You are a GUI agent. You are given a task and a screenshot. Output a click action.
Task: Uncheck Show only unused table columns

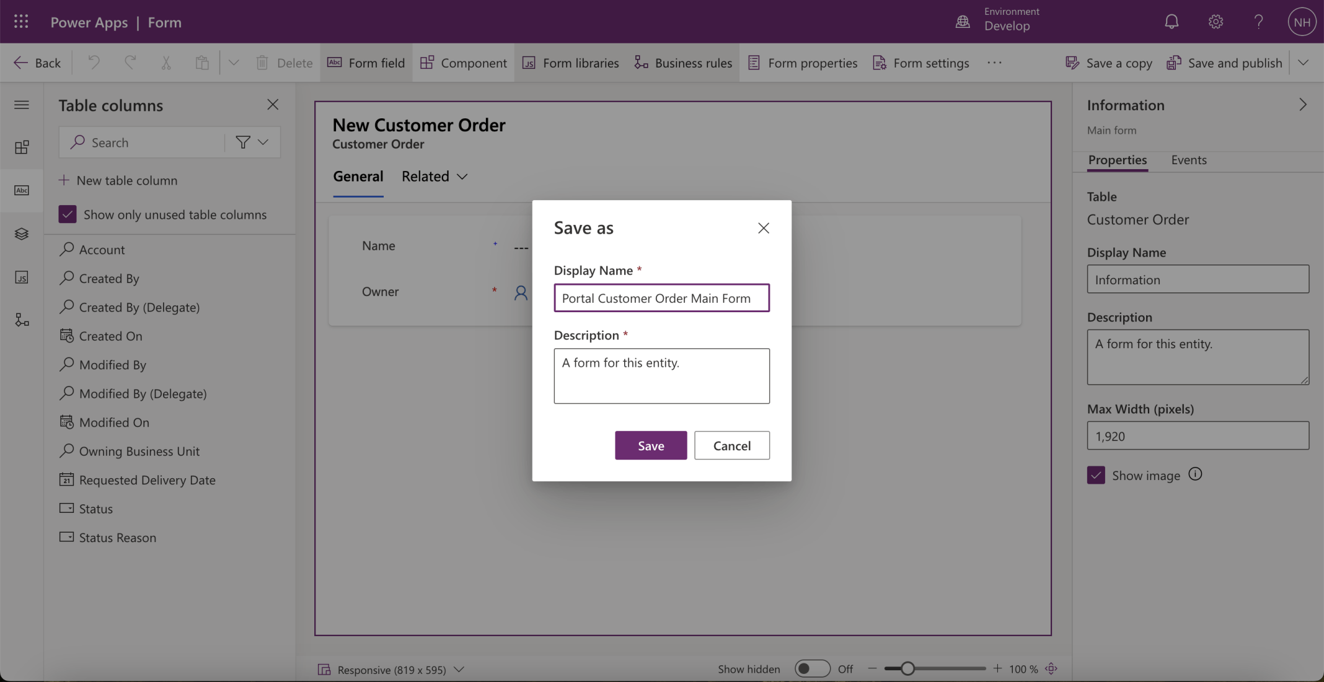68,214
